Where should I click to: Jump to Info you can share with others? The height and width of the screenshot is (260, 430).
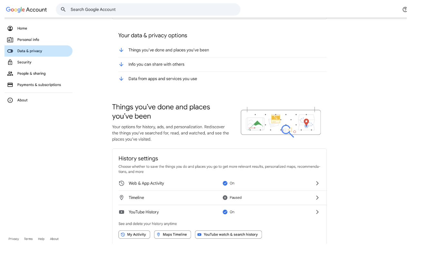(x=156, y=65)
